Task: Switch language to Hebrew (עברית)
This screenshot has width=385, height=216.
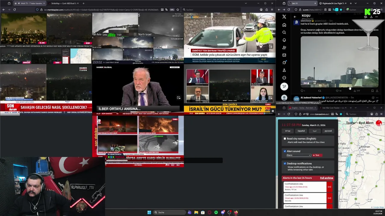Action: (288, 131)
